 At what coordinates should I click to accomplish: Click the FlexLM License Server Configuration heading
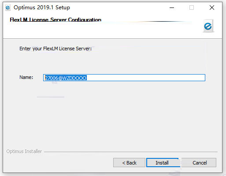pyautogui.click(x=56, y=20)
